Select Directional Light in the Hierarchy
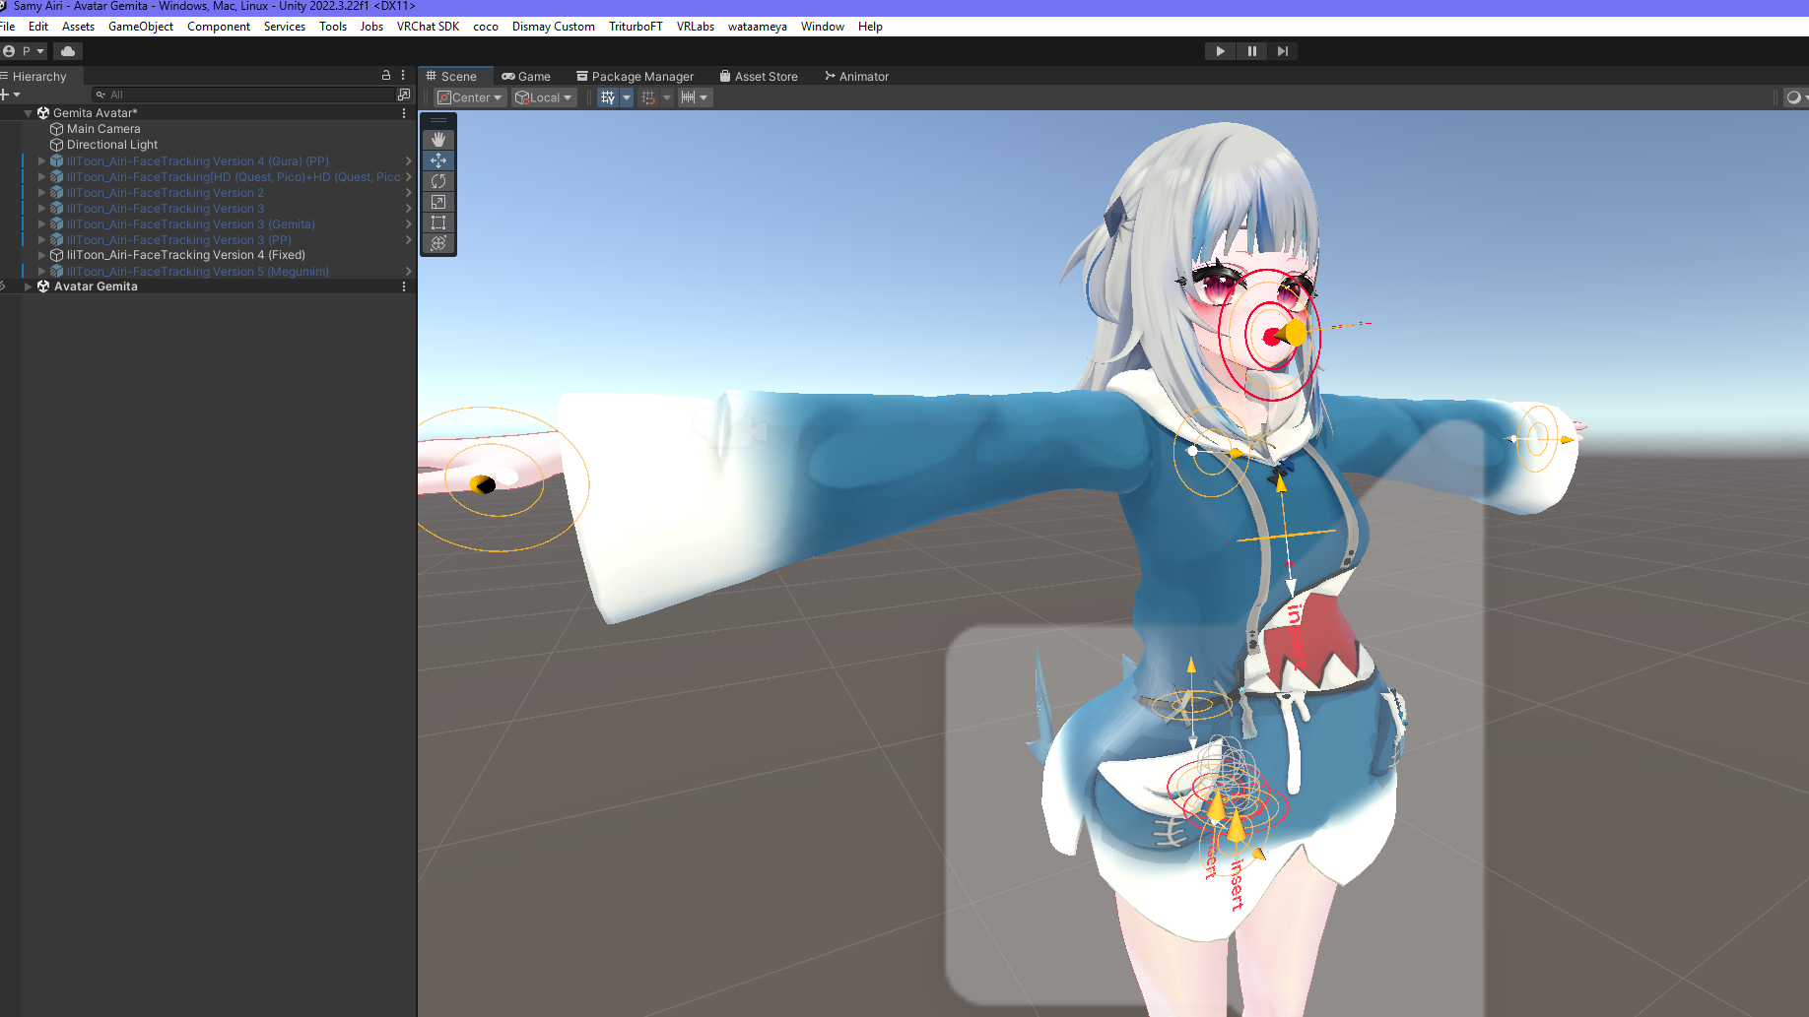 [112, 145]
